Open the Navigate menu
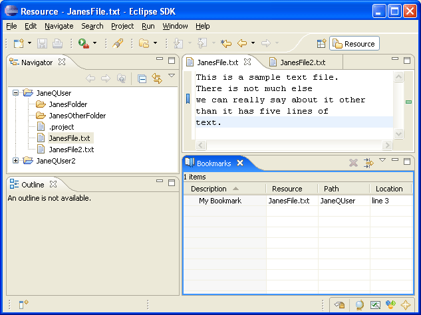 tap(59, 26)
